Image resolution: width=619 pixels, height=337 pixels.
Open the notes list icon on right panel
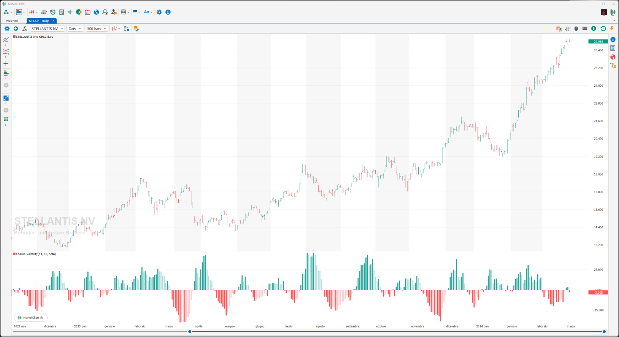(613, 48)
